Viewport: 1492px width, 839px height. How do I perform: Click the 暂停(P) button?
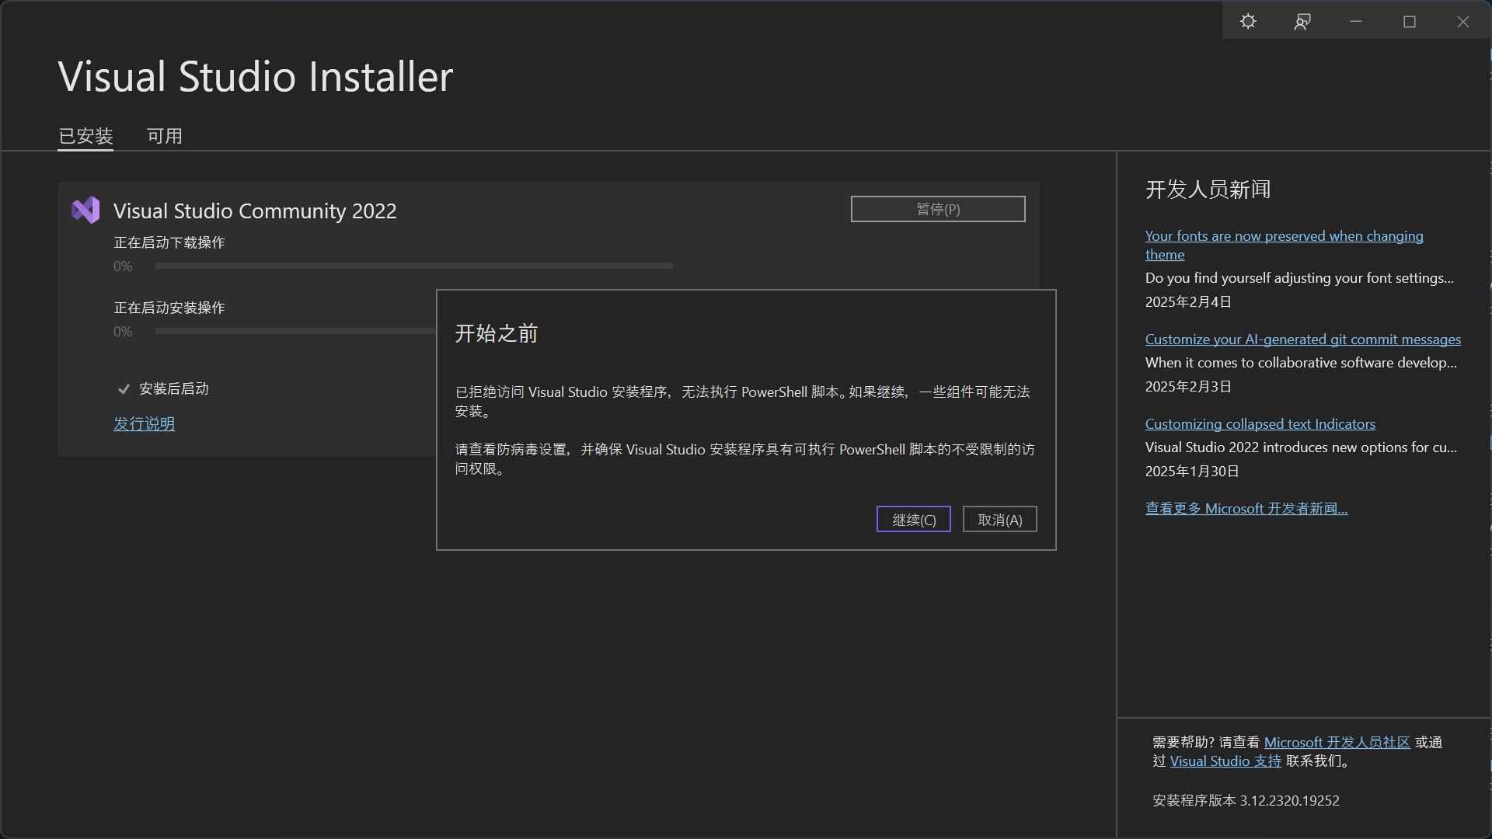pos(938,209)
